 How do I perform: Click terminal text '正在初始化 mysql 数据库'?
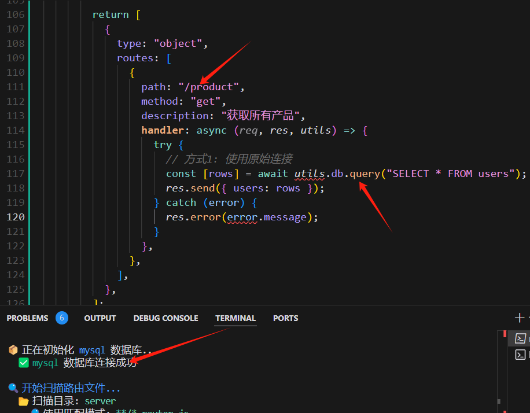tap(82, 350)
